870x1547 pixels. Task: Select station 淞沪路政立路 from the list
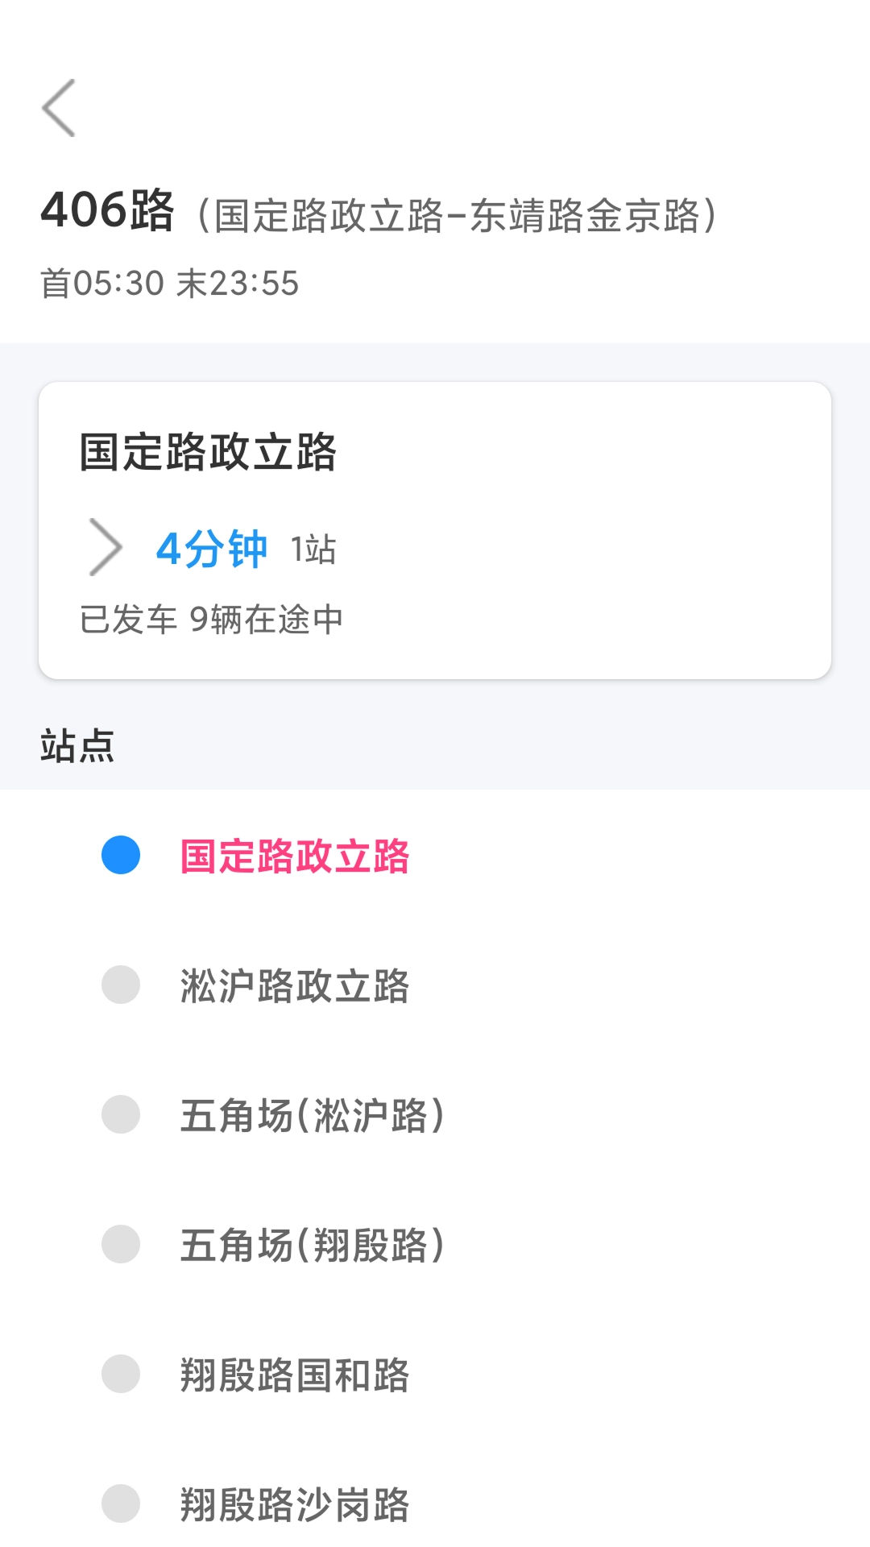tap(296, 985)
